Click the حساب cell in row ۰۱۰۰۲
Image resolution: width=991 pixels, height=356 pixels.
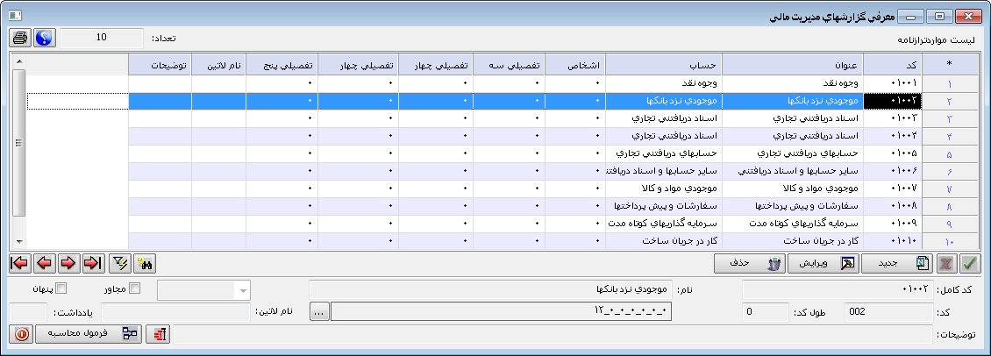664,101
